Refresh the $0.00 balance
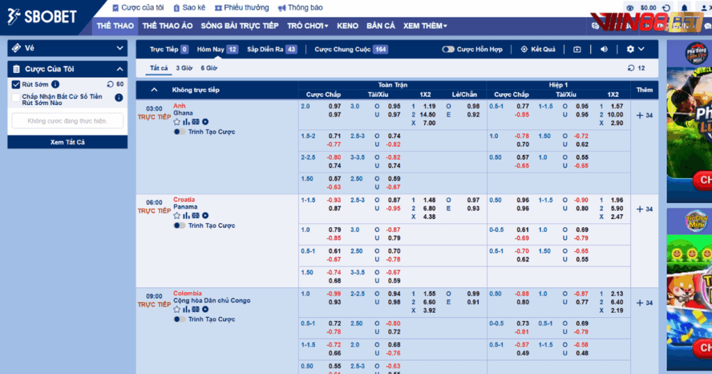Image resolution: width=712 pixels, height=374 pixels. coord(666,8)
